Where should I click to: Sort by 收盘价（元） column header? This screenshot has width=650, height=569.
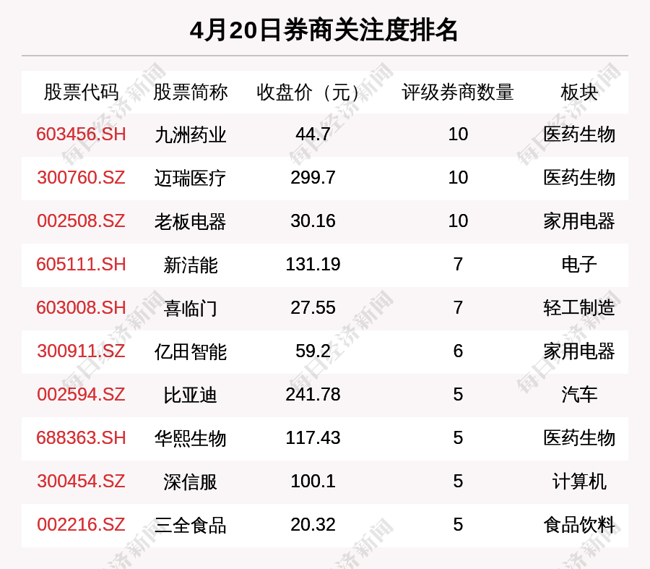click(x=313, y=93)
